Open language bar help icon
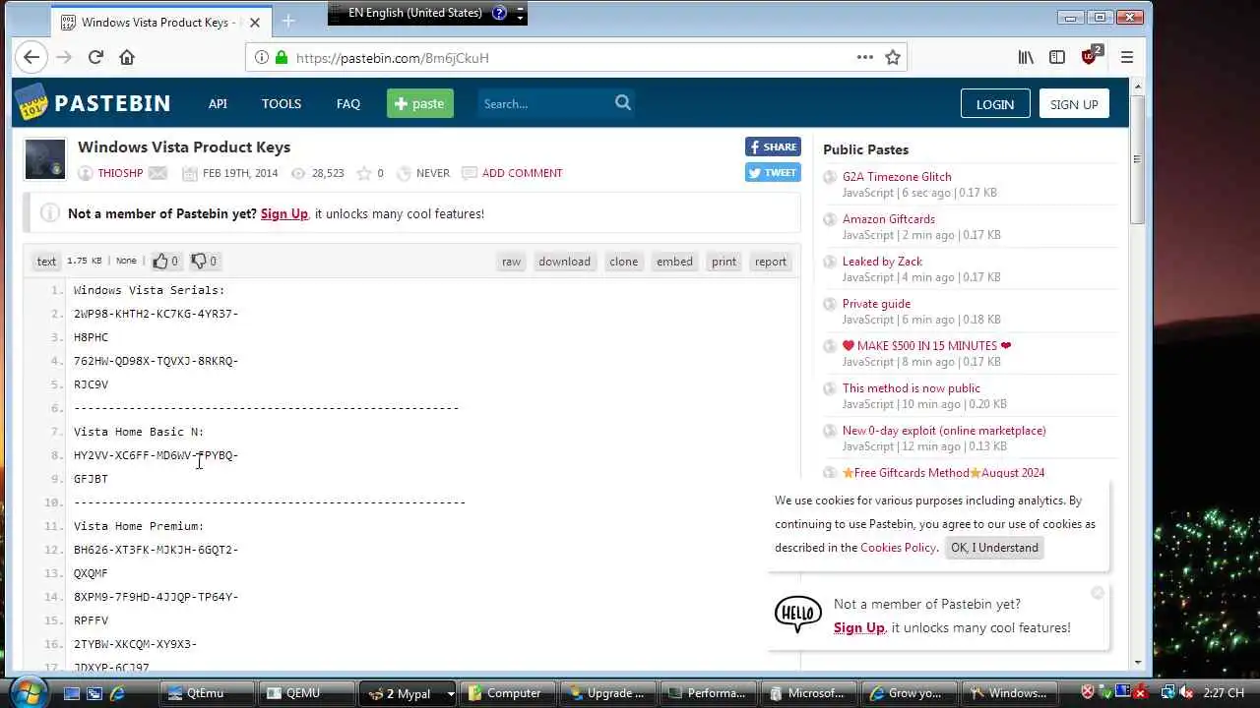 click(x=499, y=13)
